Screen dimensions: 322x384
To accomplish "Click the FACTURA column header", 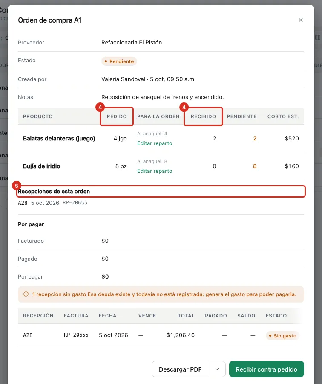I will point(76,316).
